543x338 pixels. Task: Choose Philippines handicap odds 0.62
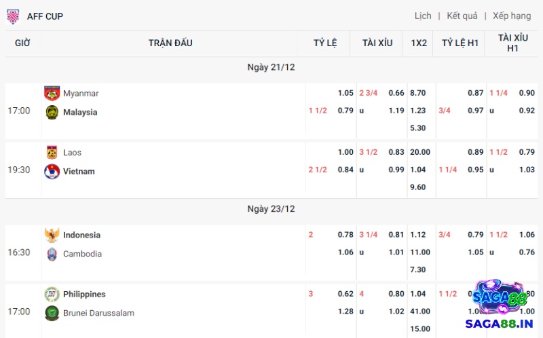345,295
